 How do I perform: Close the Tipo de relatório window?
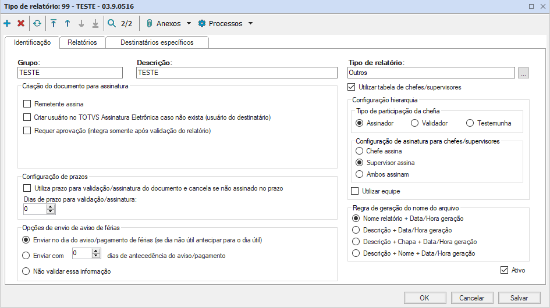point(543,6)
